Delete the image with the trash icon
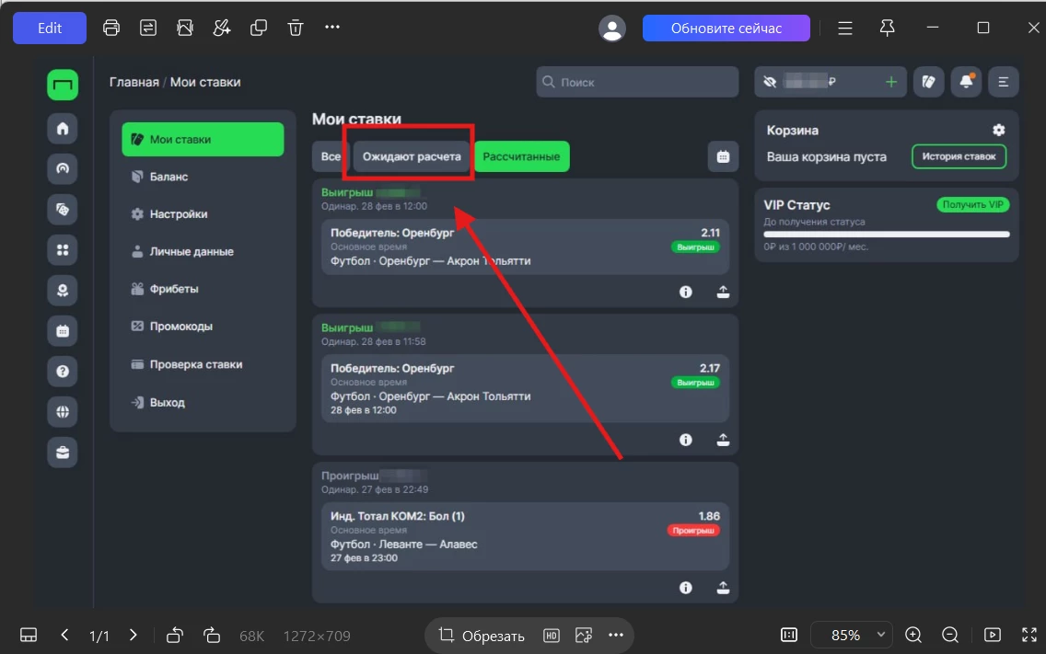1046x654 pixels. point(295,28)
